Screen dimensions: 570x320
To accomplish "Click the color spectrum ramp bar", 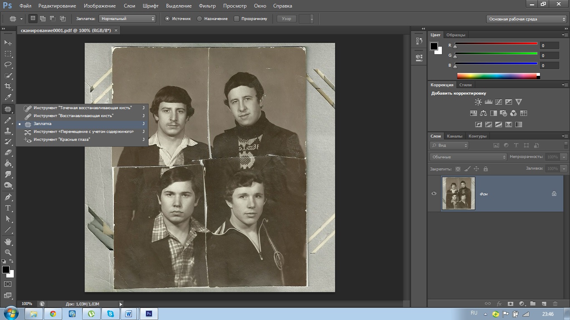I will [497, 76].
